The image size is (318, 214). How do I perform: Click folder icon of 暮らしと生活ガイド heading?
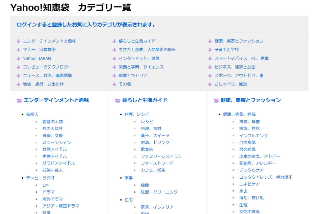point(118,100)
